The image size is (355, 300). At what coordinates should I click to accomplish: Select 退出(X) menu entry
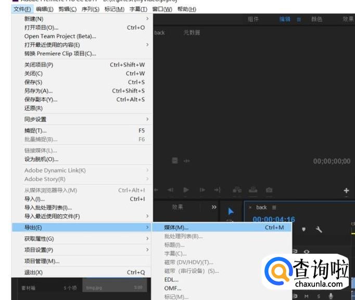pos(82,272)
